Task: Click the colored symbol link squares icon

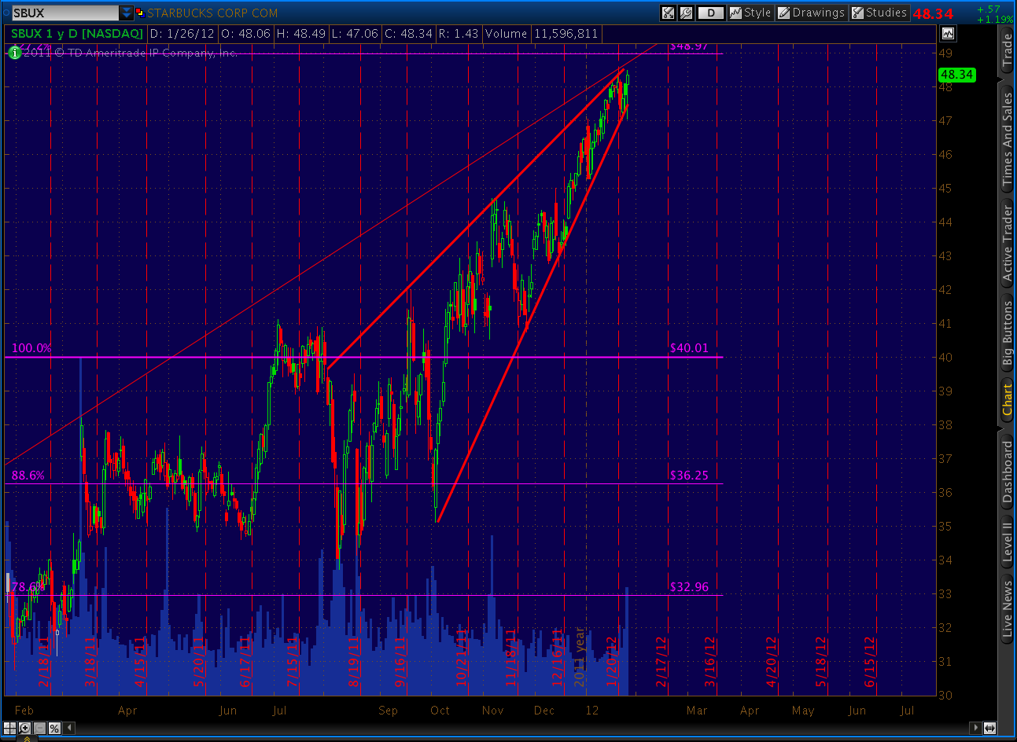Action: point(140,13)
